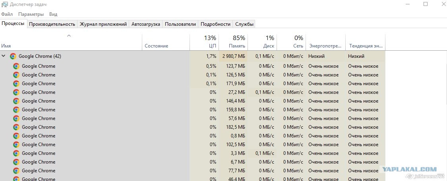Screen dimensions: 447x181
Task: Go to the Службы tab
Action: [x=244, y=24]
